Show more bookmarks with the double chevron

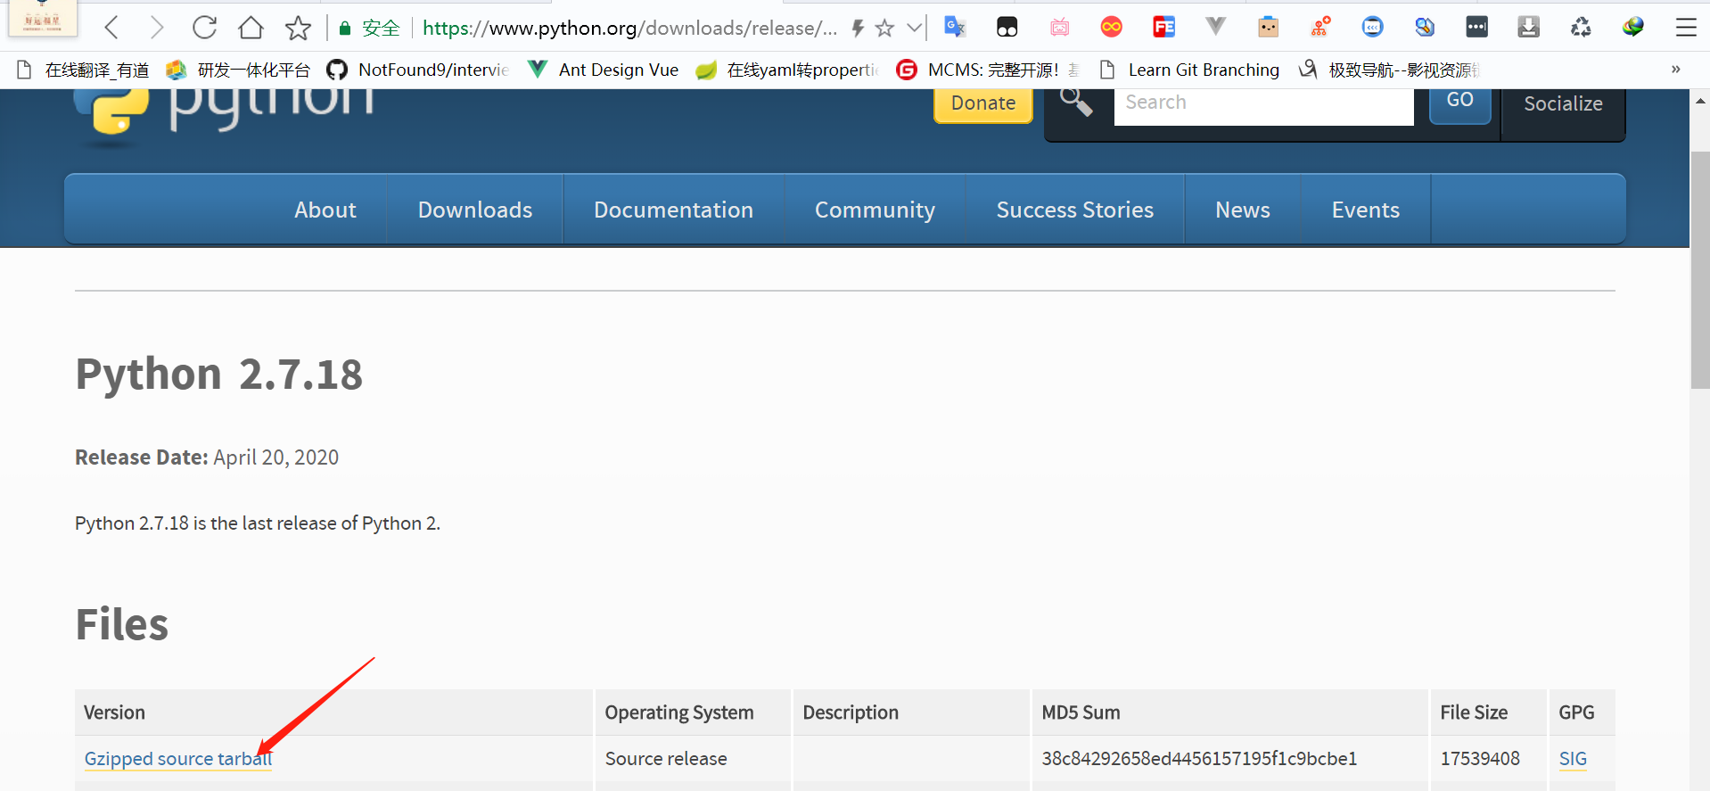(1675, 70)
